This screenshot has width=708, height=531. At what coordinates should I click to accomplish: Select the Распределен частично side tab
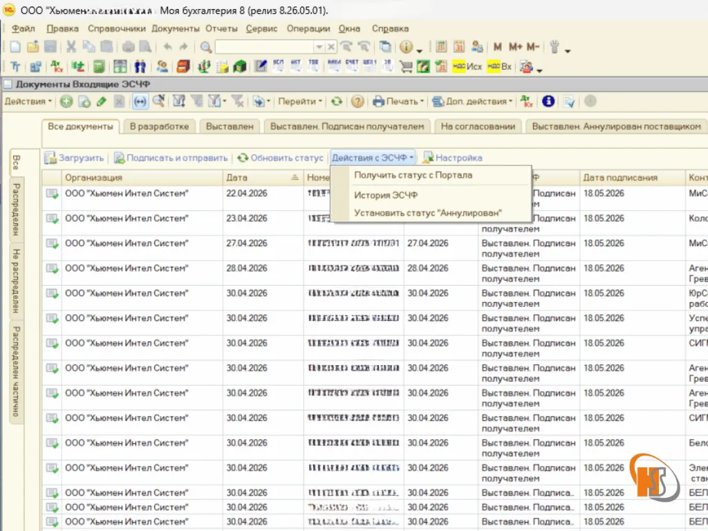click(x=17, y=371)
